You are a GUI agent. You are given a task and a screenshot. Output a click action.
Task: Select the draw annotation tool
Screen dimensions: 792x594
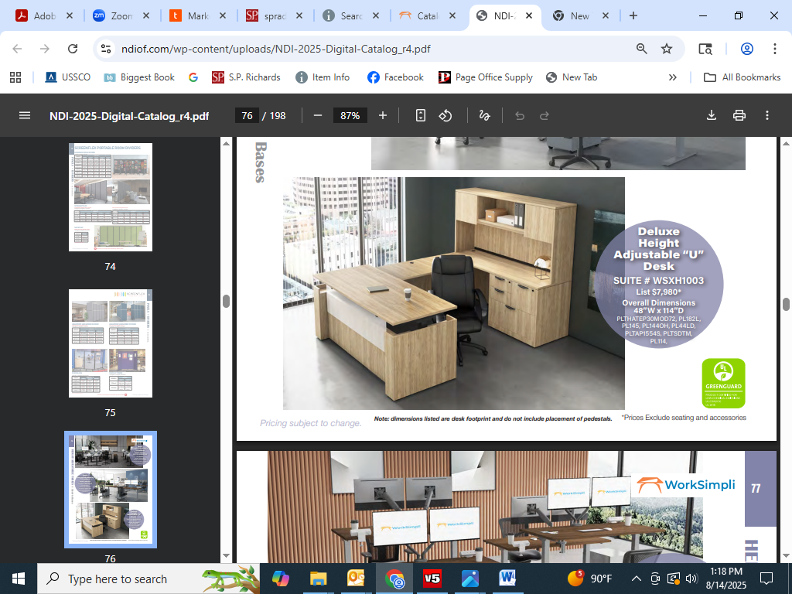coord(485,115)
